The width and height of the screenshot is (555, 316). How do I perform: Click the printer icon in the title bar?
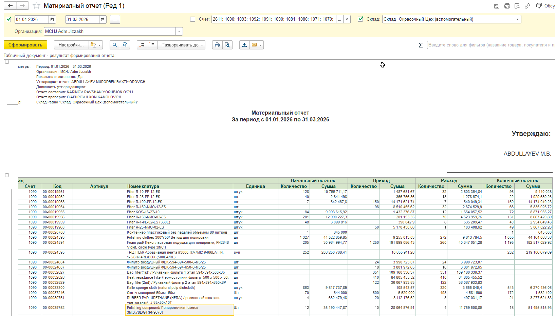pyautogui.click(x=507, y=6)
